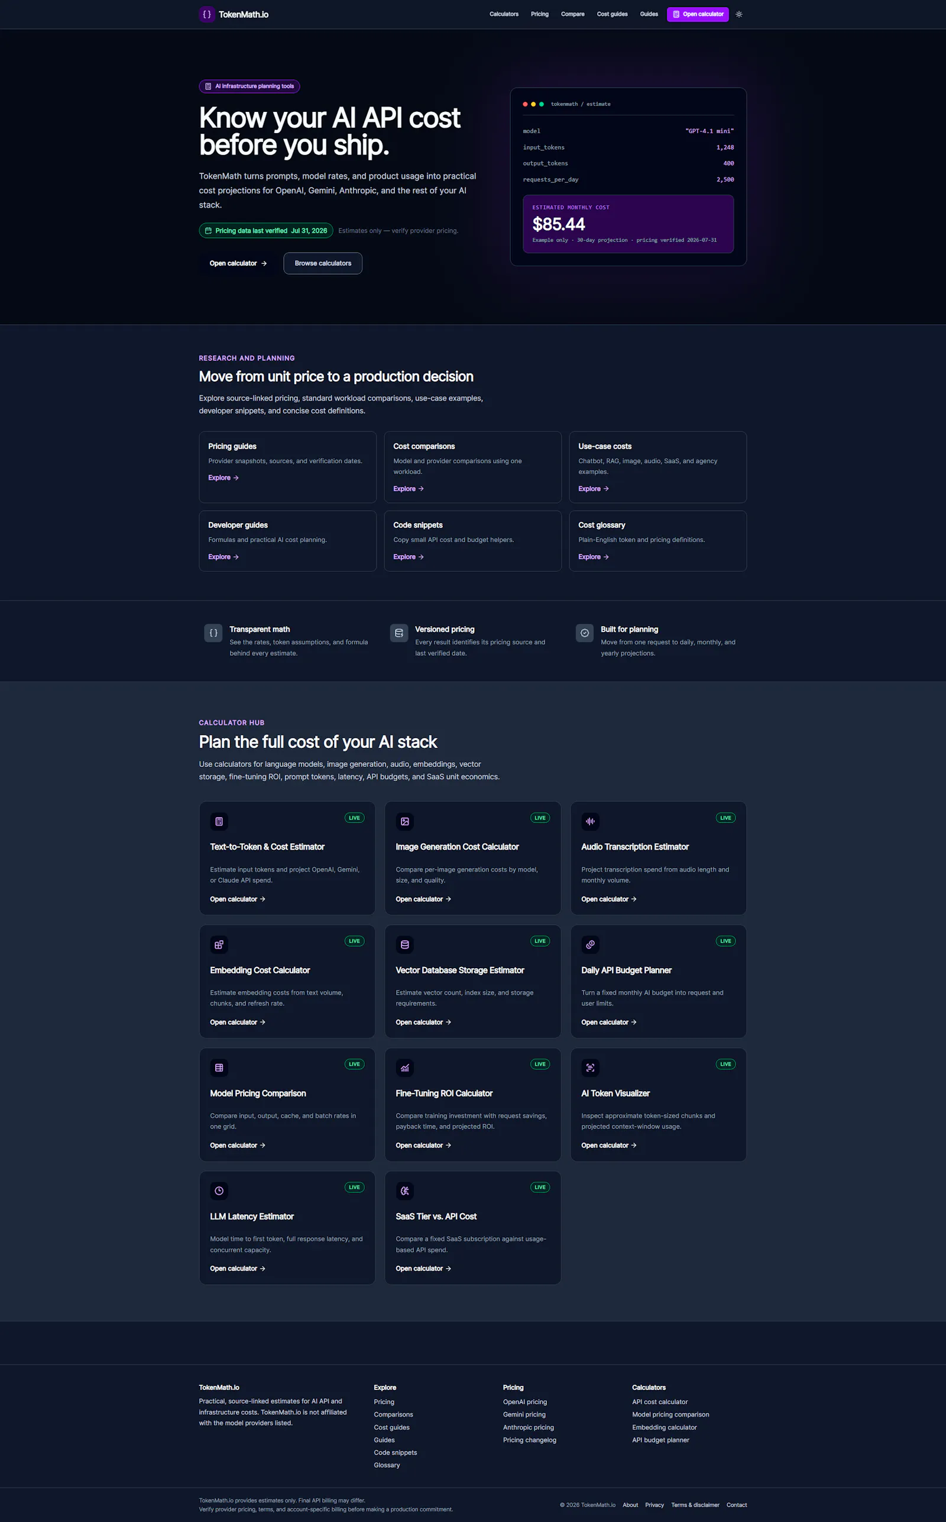Open calculator link under Model Pricing Comparison
The width and height of the screenshot is (946, 1522).
click(238, 1146)
